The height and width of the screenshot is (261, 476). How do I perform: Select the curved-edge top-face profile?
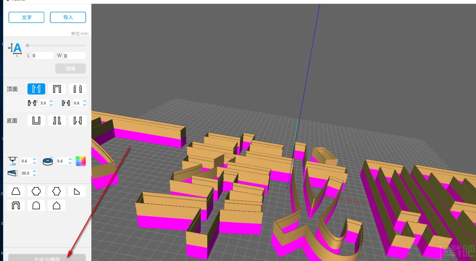[x=78, y=89]
